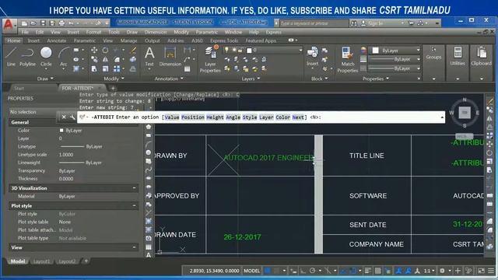Toggle polar tracking in status bar
The height and width of the screenshot is (280, 498).
(313, 271)
